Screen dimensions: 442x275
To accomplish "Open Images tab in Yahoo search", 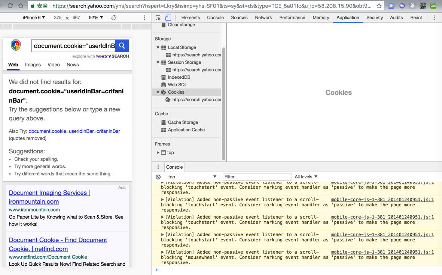I will tap(33, 65).
